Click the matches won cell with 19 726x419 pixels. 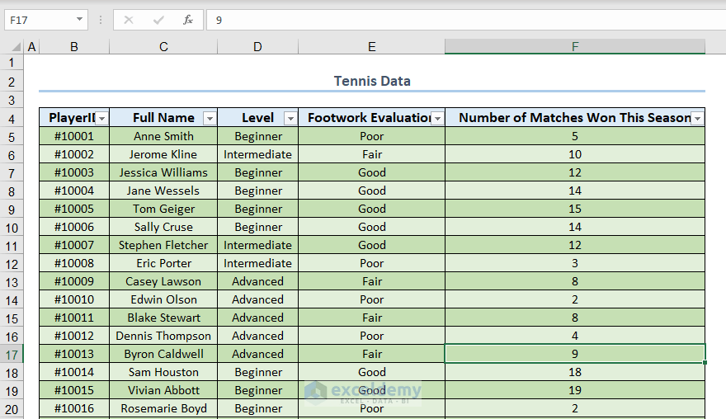click(575, 390)
